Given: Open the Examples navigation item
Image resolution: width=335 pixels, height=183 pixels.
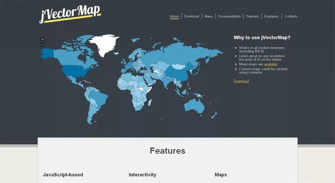Looking at the screenshot, I should click(272, 16).
